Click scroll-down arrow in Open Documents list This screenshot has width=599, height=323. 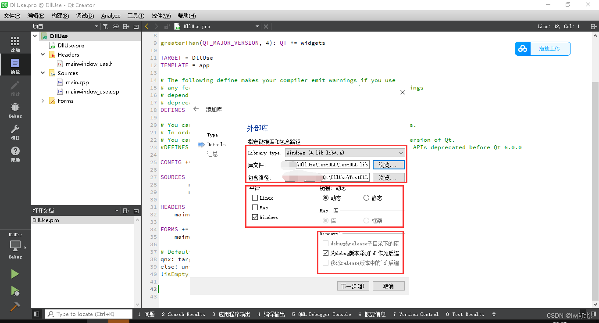[137, 304]
